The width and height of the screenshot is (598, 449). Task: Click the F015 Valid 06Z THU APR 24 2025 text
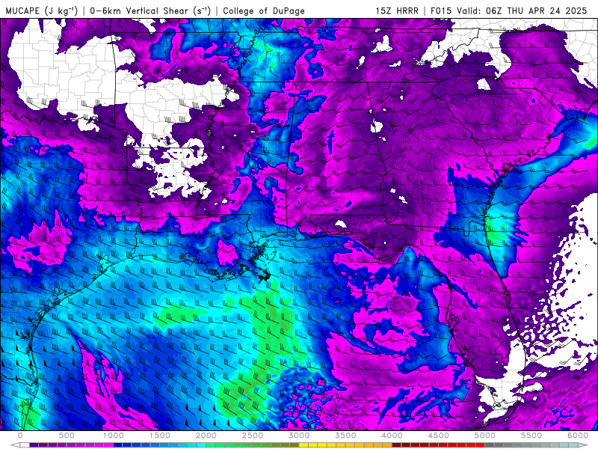tap(509, 10)
